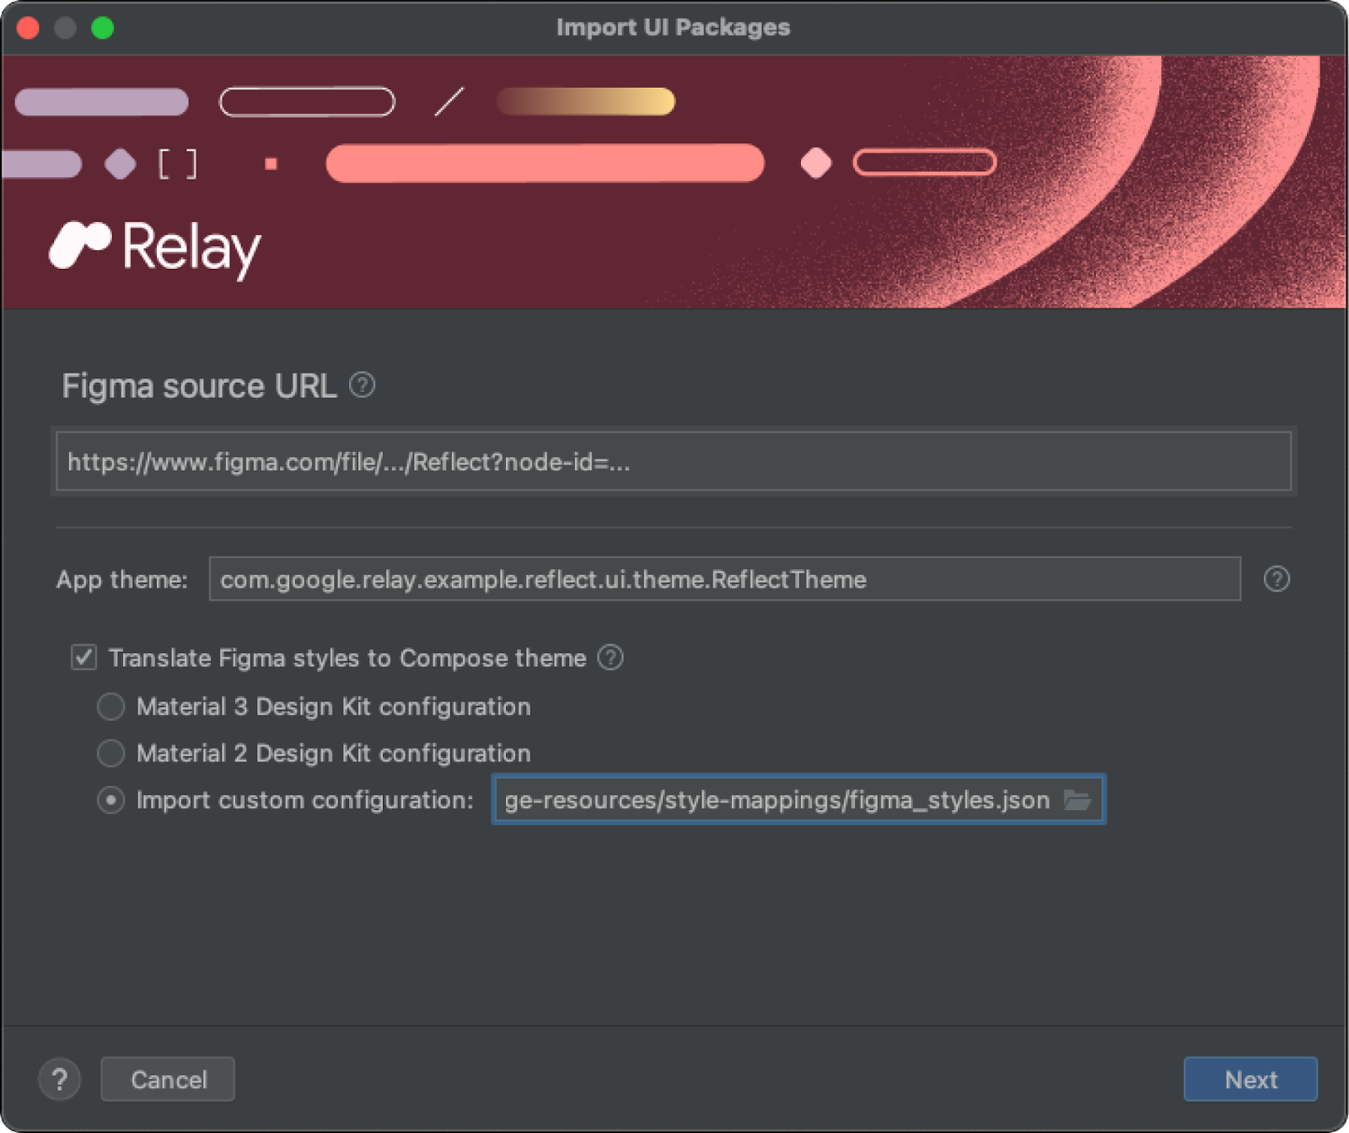Toggle Translate Figma styles to Compose theme
This screenshot has height=1133, width=1349.
pos(83,658)
